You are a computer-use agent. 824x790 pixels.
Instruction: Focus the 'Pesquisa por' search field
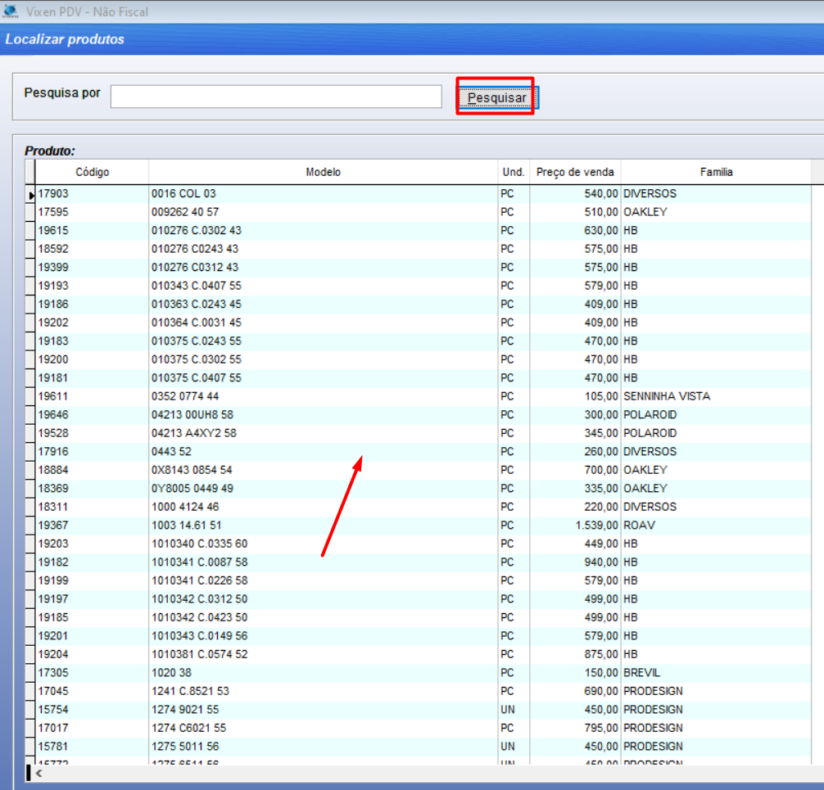pyautogui.click(x=276, y=97)
